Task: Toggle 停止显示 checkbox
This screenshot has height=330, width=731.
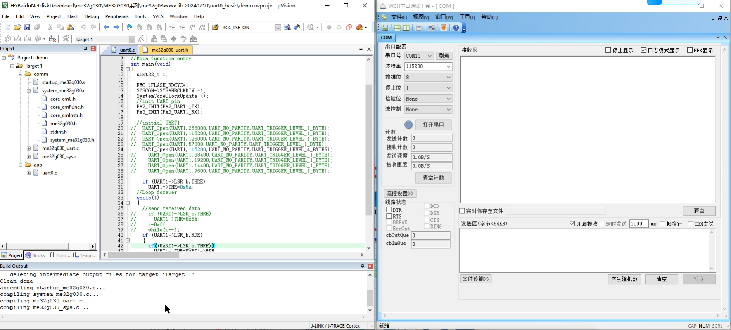Action: (608, 50)
